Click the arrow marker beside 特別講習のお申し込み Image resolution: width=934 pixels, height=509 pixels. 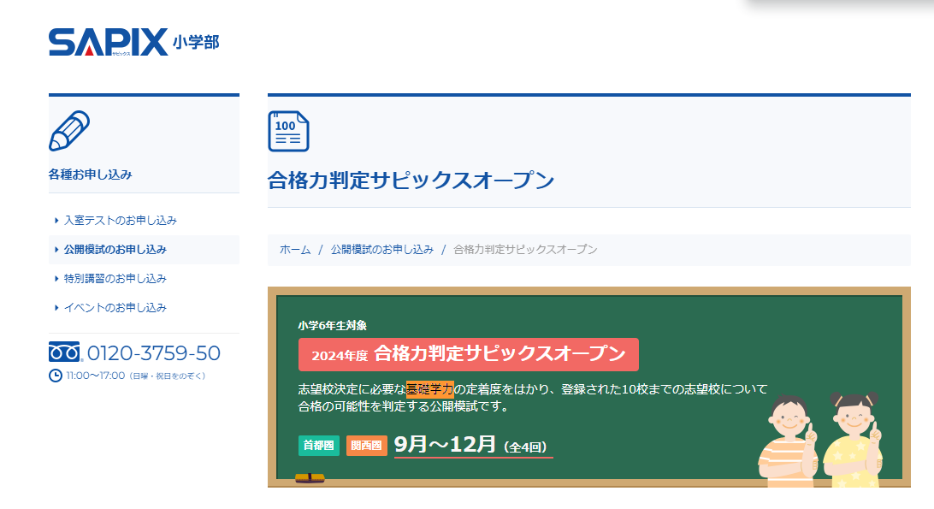[x=56, y=278]
